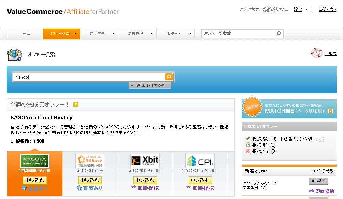Expand the 広告管理 menu arrow

point(152,33)
